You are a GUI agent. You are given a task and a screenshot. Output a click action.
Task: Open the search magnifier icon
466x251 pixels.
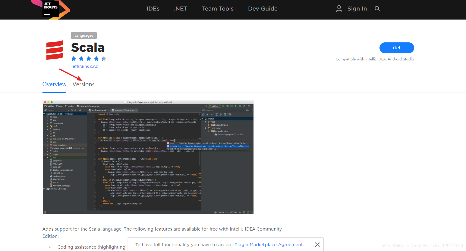click(377, 9)
